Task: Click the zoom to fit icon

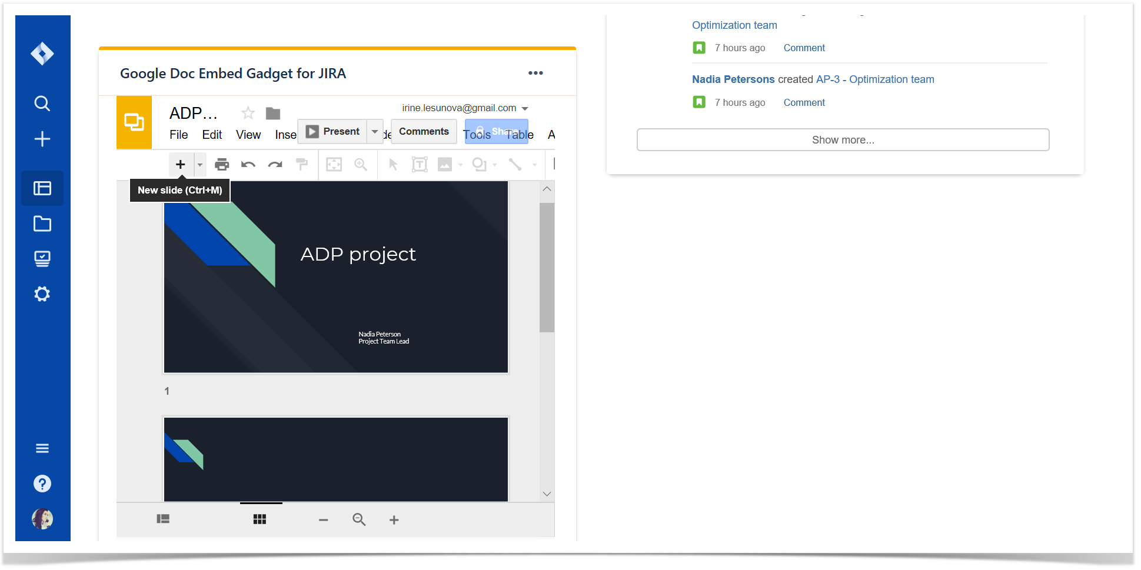Action: [334, 165]
